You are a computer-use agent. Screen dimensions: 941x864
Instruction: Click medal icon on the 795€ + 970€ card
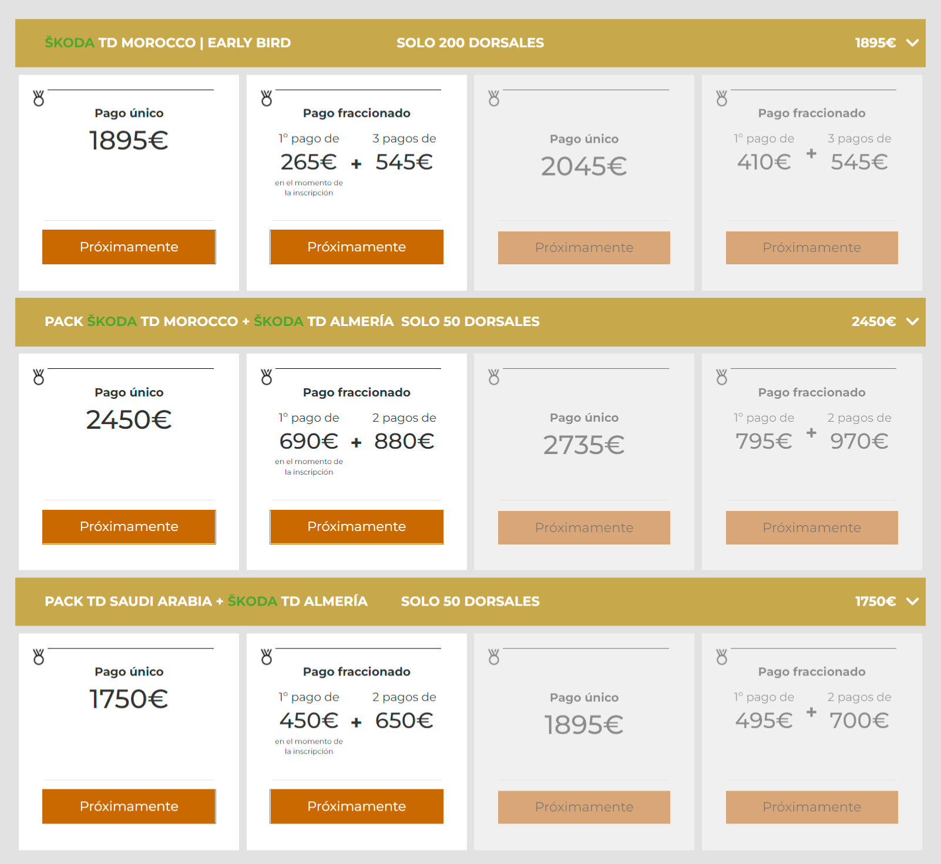722,377
